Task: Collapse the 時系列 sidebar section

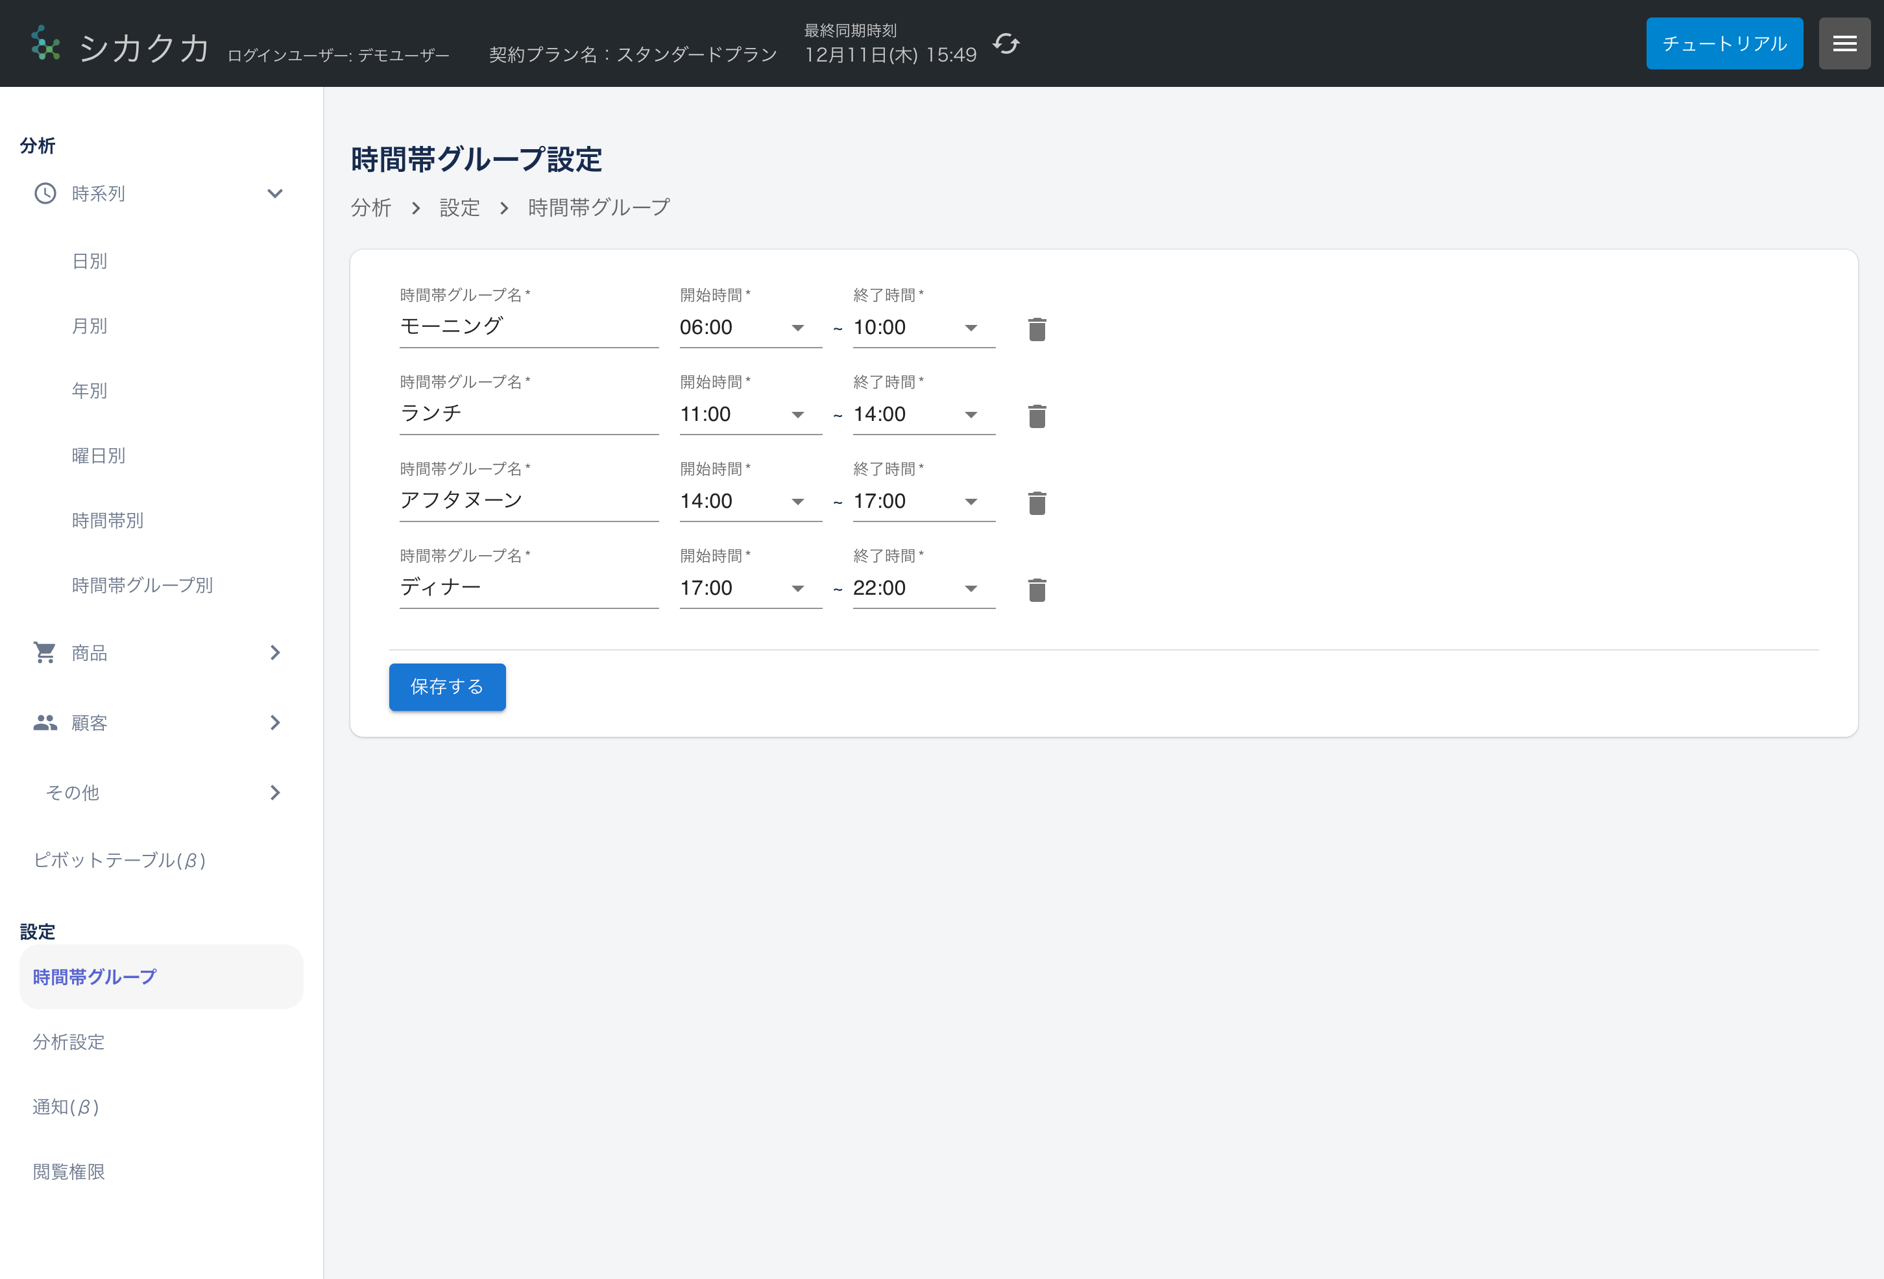Action: click(275, 194)
